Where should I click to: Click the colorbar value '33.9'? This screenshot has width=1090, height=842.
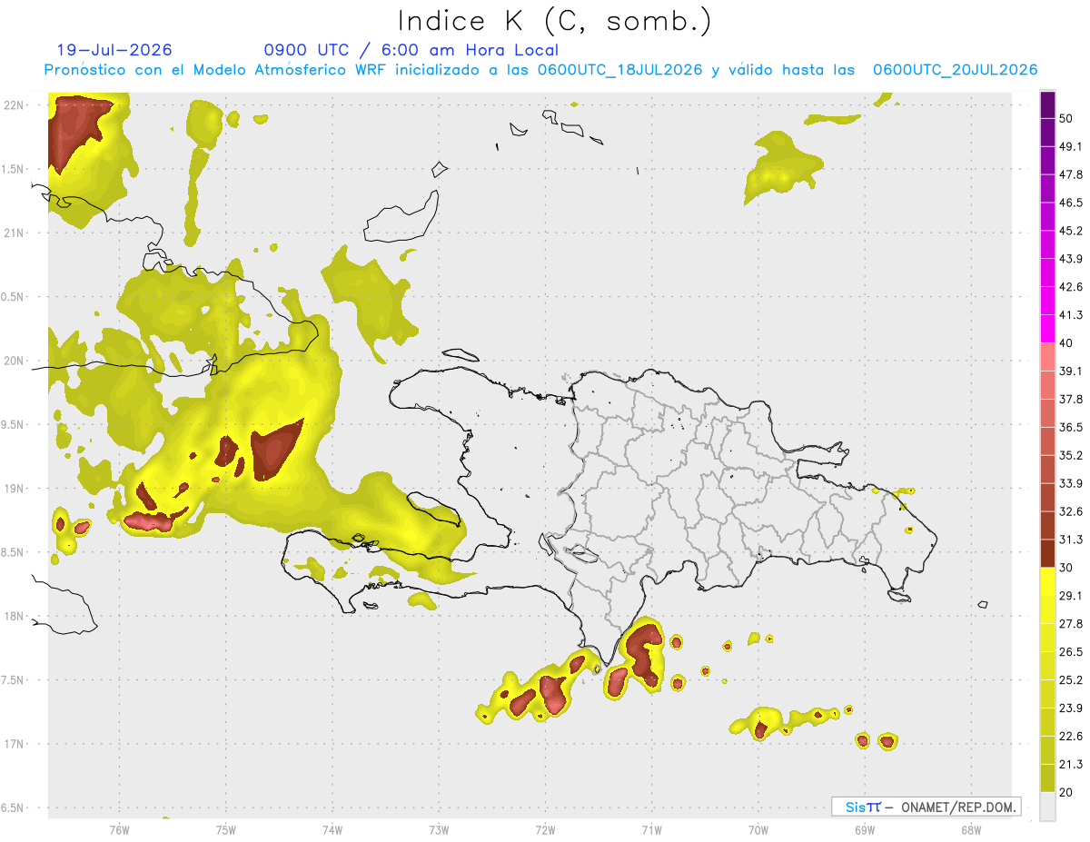click(x=1072, y=483)
